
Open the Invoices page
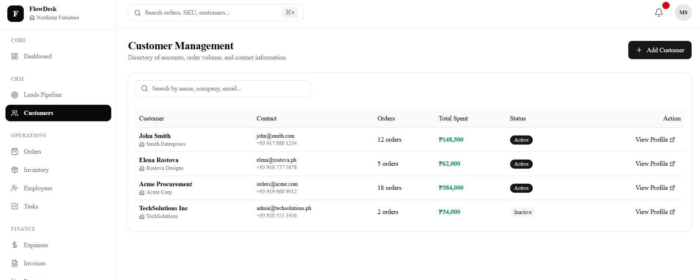click(x=59, y=263)
